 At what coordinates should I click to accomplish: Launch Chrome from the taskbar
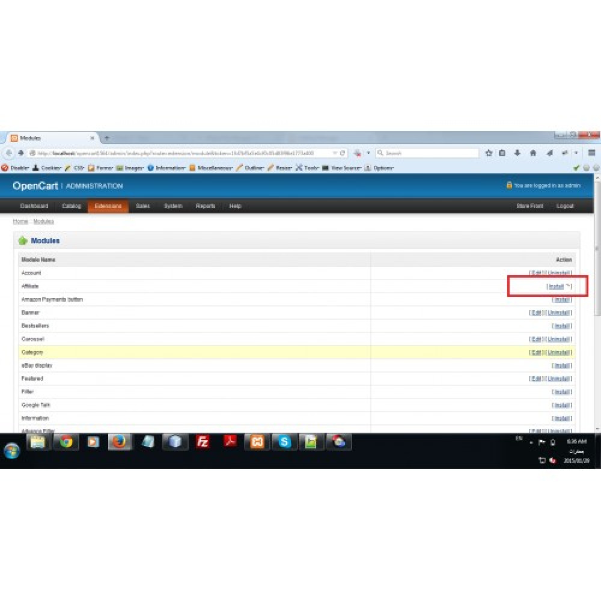66,442
